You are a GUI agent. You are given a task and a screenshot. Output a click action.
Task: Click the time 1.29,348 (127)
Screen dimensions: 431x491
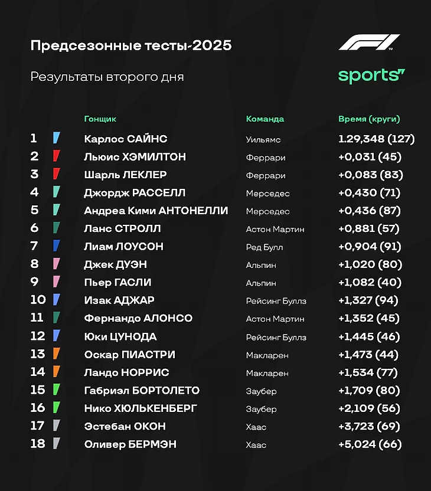[x=377, y=139]
